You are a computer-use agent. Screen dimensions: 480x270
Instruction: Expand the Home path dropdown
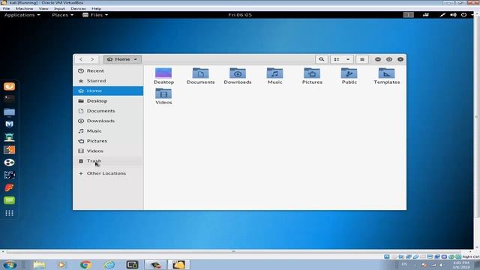point(122,59)
